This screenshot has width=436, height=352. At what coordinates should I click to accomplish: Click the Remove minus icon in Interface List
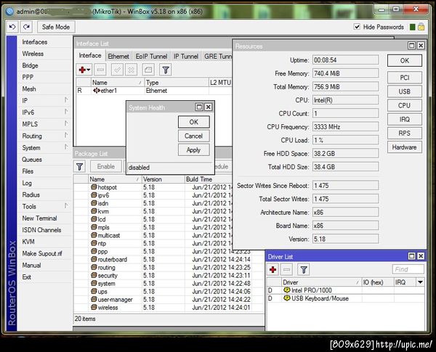point(100,70)
